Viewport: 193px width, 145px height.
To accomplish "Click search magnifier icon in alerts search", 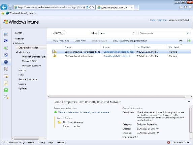I will coord(188,33).
